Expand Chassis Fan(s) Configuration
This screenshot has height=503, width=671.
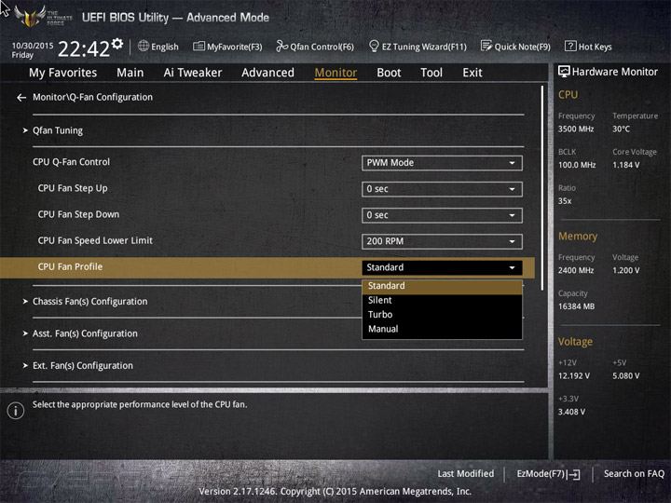pyautogui.click(x=89, y=302)
